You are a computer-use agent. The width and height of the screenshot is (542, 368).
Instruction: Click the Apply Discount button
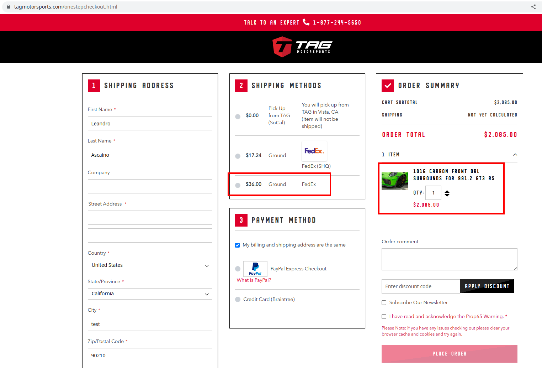point(487,286)
